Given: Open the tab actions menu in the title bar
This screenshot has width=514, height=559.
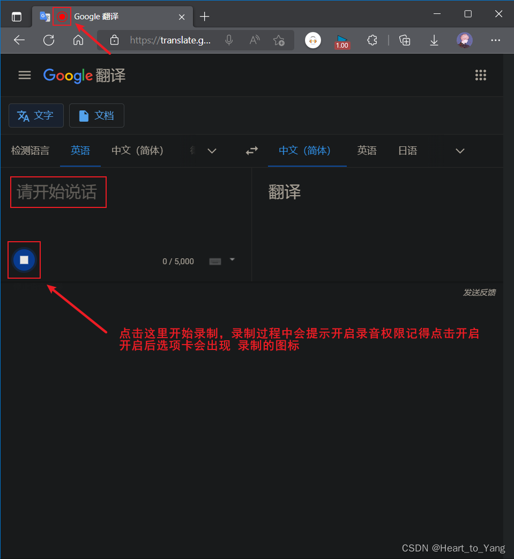Looking at the screenshot, I should pyautogui.click(x=17, y=17).
